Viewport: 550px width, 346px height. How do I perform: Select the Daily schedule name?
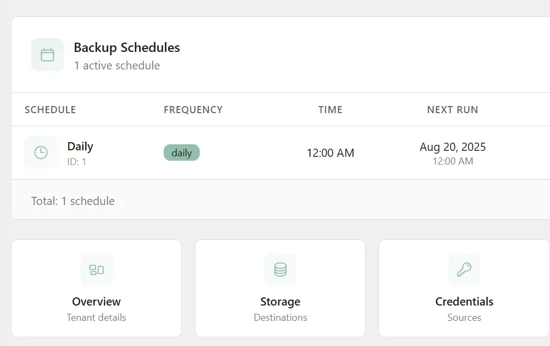(80, 146)
